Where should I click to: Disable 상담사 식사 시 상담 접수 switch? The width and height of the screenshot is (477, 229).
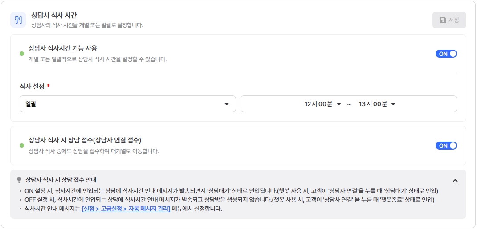[x=446, y=146]
